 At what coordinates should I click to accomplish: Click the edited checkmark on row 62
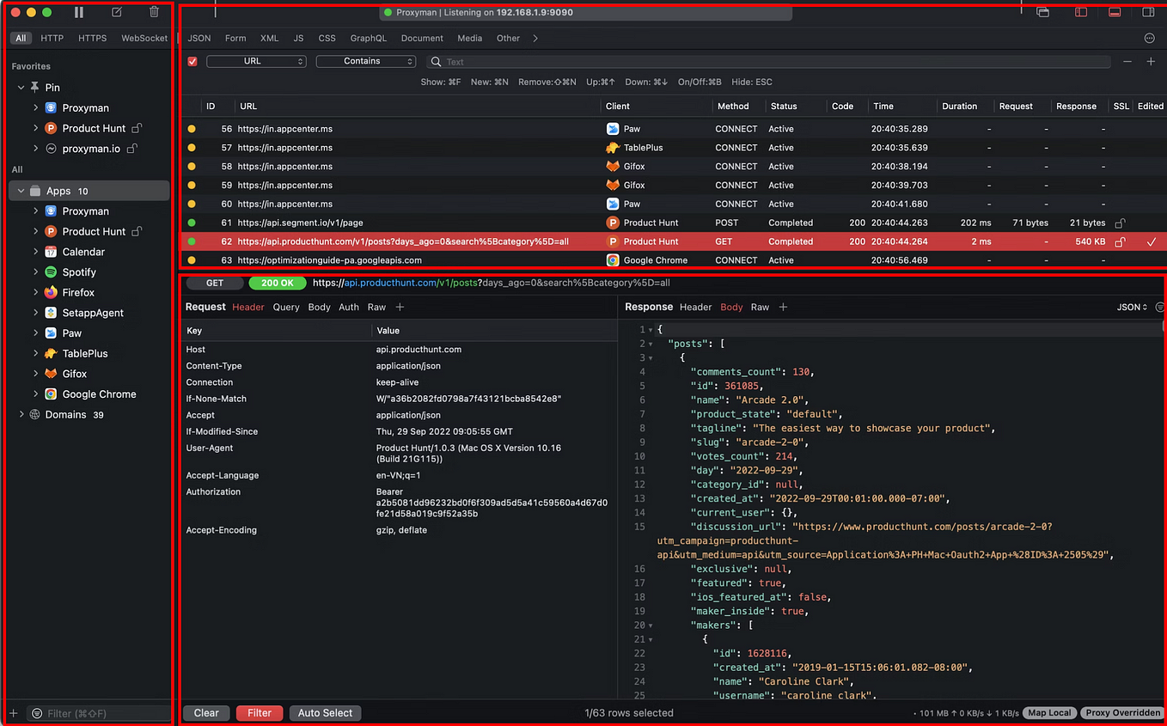pyautogui.click(x=1151, y=242)
